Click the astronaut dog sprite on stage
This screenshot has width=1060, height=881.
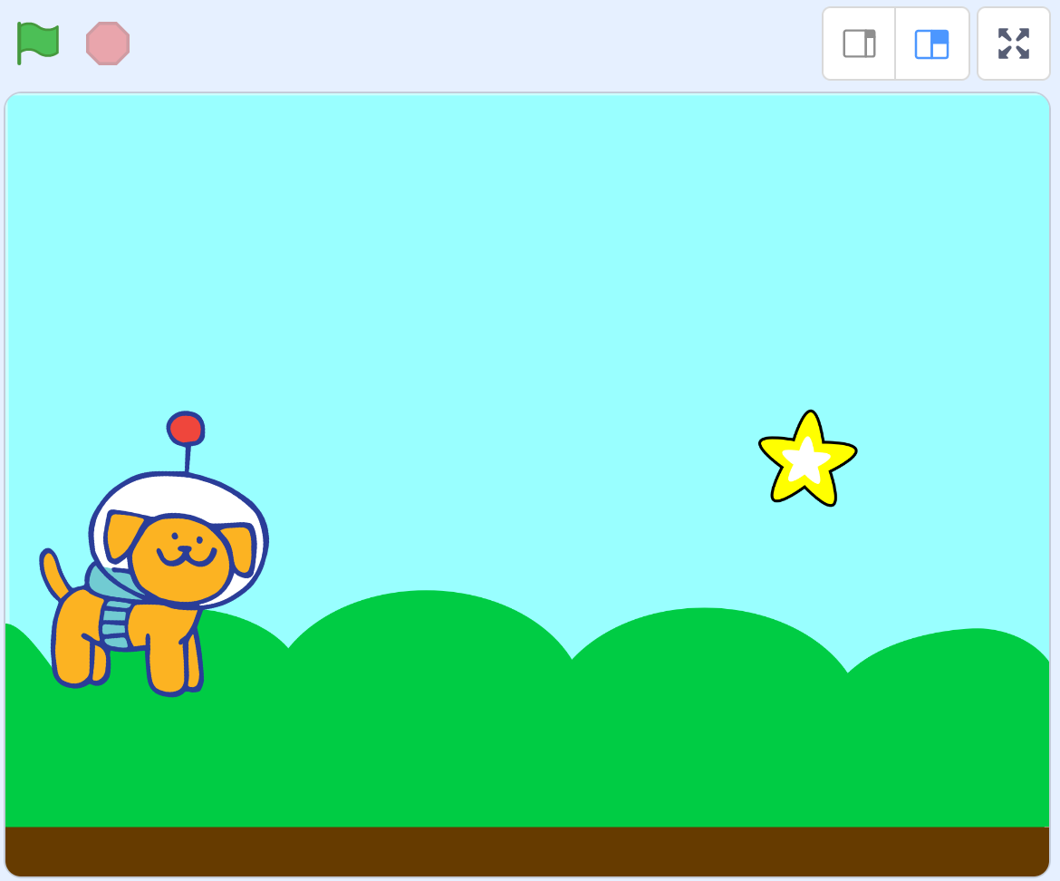[154, 555]
